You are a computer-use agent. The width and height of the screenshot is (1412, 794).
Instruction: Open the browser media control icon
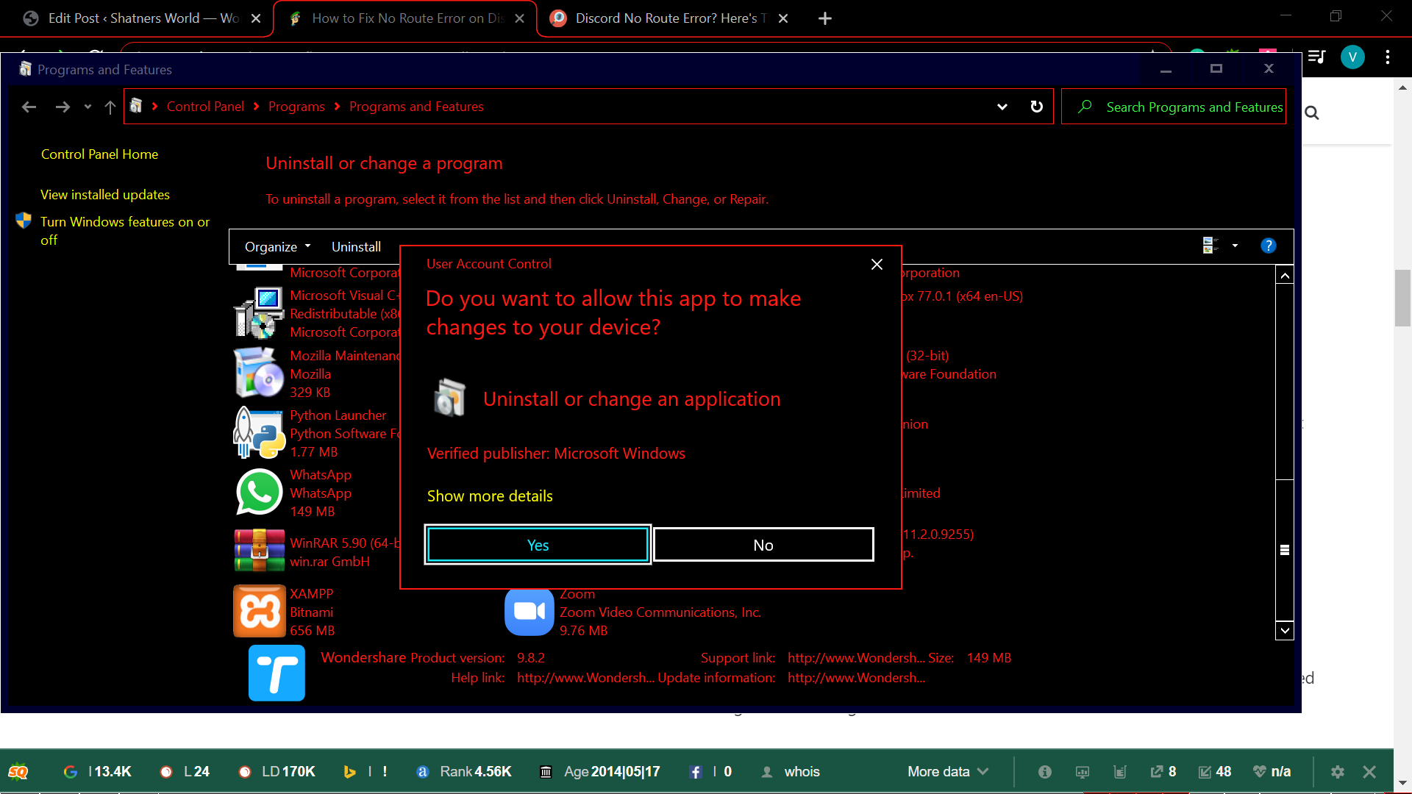tap(1316, 57)
